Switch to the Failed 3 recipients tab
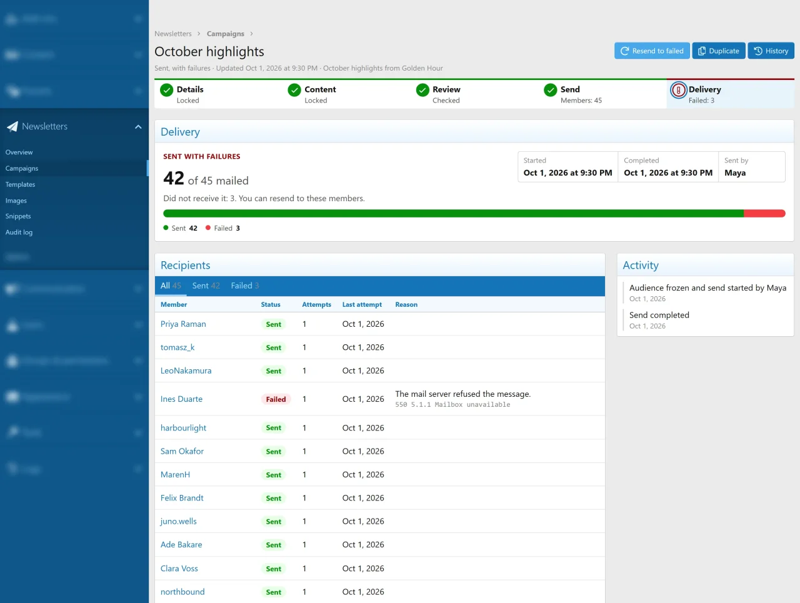The width and height of the screenshot is (800, 603). click(245, 286)
